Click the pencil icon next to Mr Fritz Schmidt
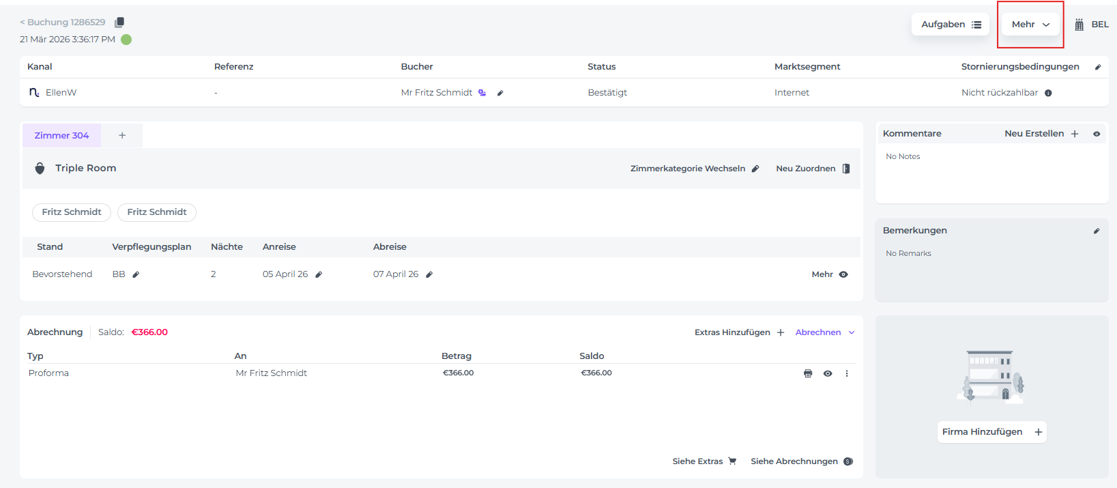The height and width of the screenshot is (488, 1117). click(500, 93)
